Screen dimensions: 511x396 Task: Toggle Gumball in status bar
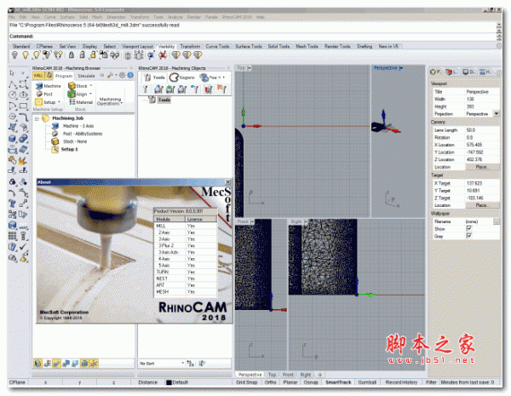point(367,382)
